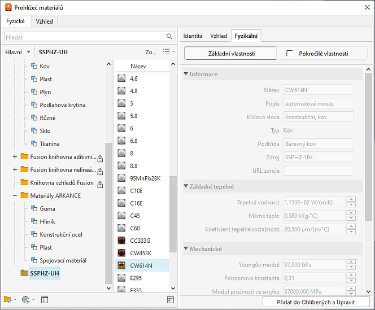This screenshot has height=310, width=375.
Task: Click the search magnifier icon
Action: click(x=169, y=36)
